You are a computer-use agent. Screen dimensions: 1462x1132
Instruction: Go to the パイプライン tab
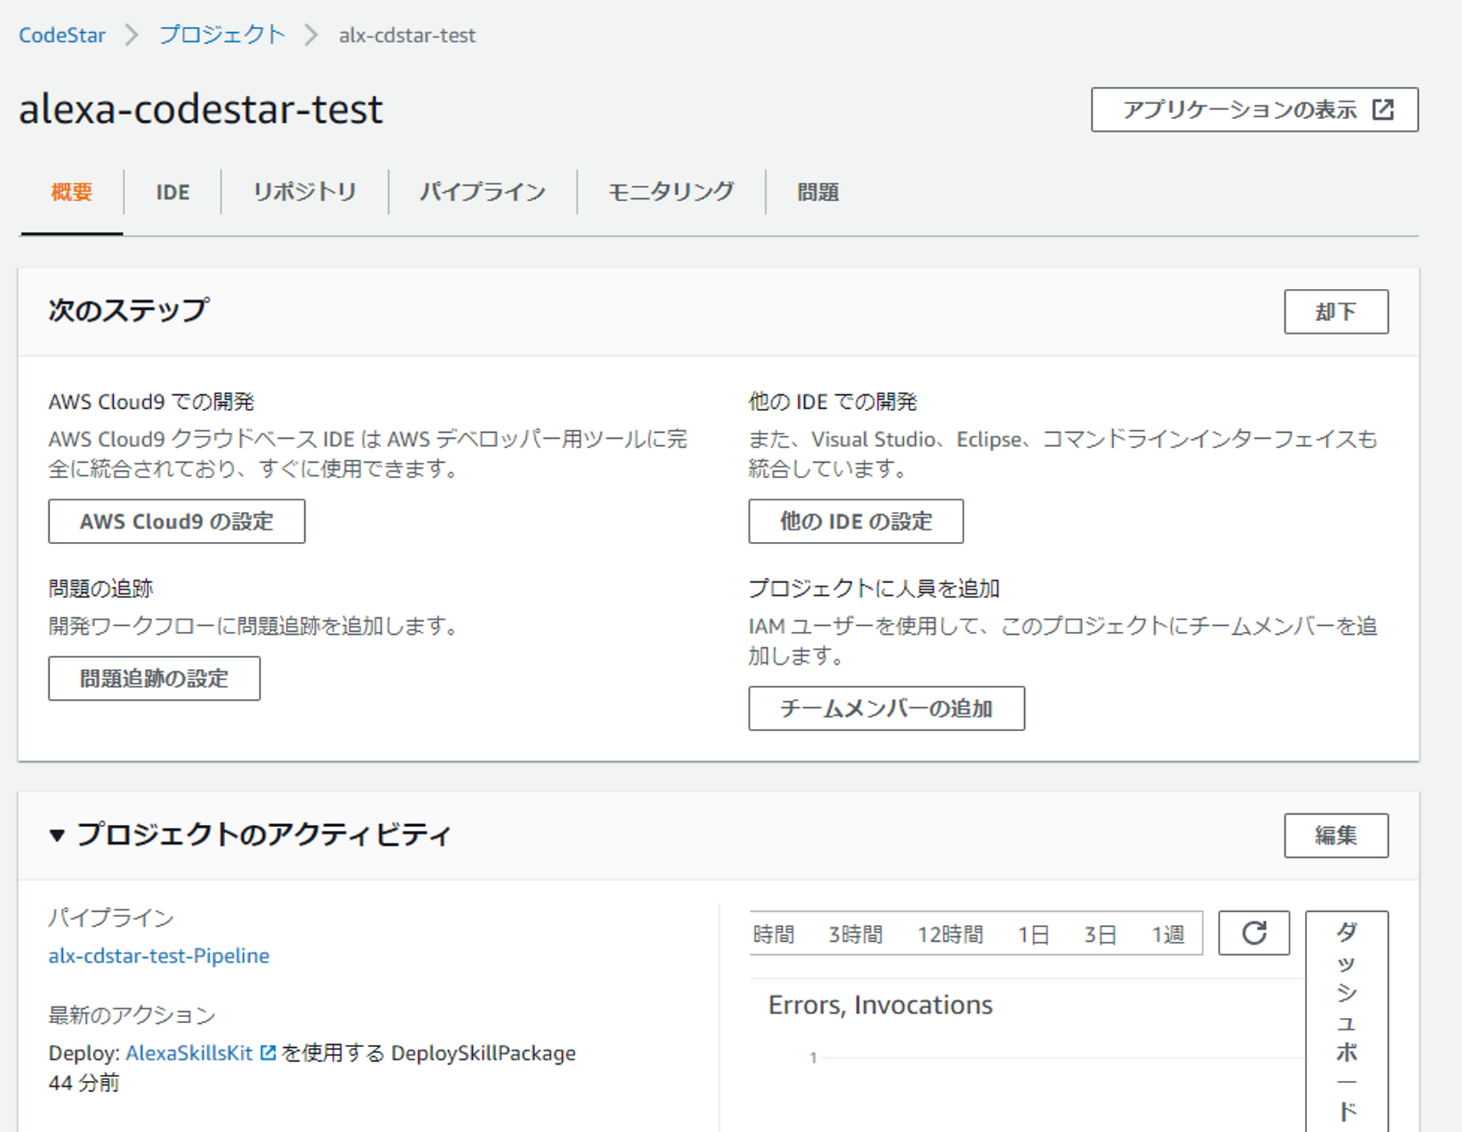(482, 192)
